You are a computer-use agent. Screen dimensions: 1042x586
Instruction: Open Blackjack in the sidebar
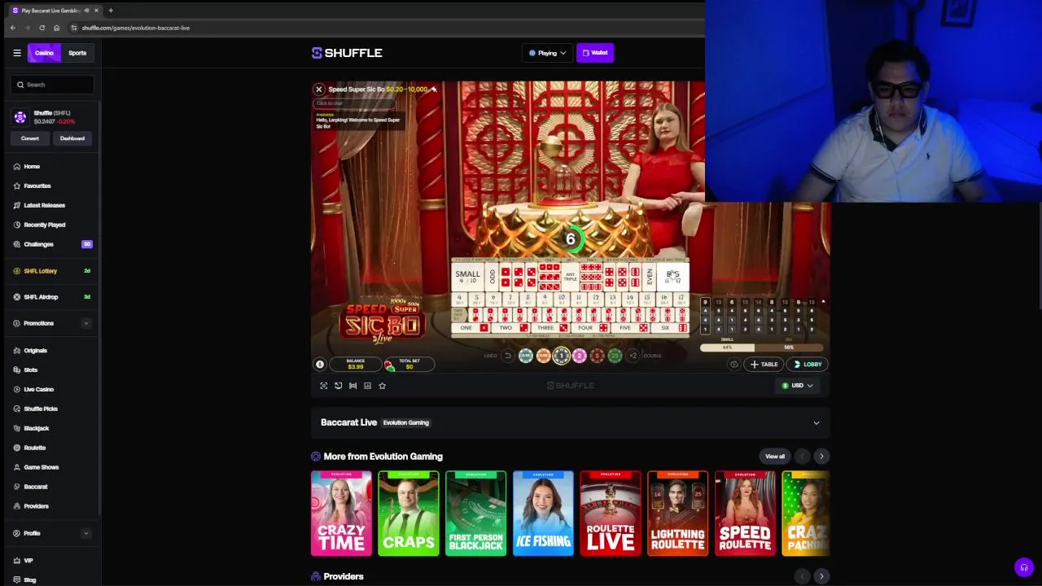pyautogui.click(x=36, y=428)
